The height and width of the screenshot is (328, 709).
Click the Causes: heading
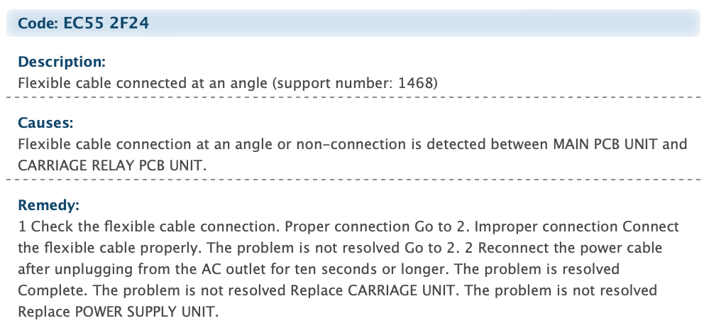[x=45, y=123]
